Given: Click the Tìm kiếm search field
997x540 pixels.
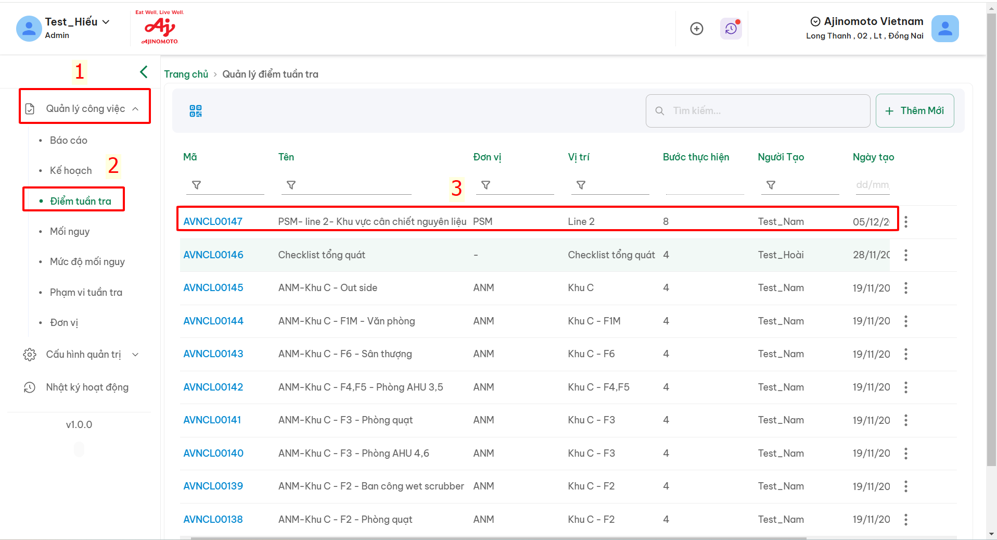Looking at the screenshot, I should pos(758,111).
